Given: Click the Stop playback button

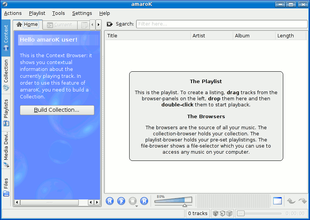Looking at the screenshot, I should pyautogui.click(x=133, y=201).
